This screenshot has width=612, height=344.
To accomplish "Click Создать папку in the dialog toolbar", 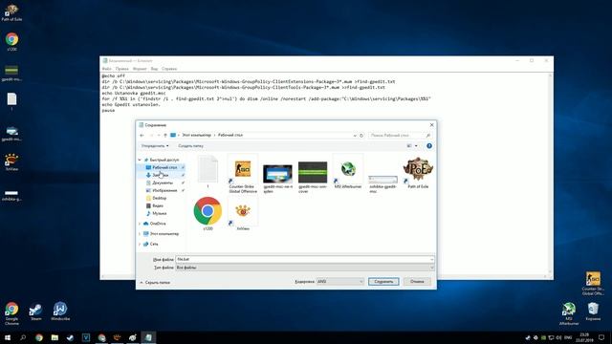I will pos(190,146).
